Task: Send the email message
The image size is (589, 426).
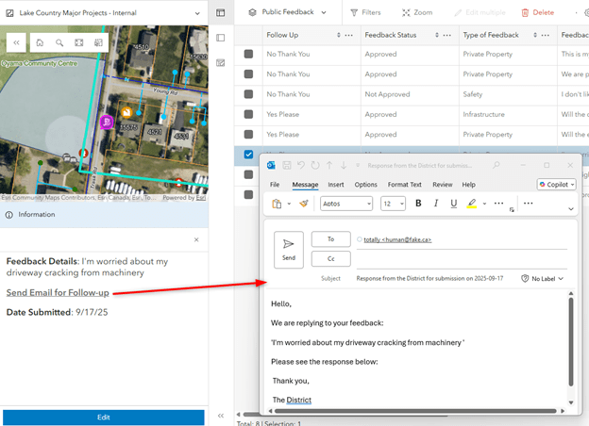Action: (289, 250)
